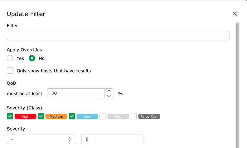Click the gray Log severity label

118,117
